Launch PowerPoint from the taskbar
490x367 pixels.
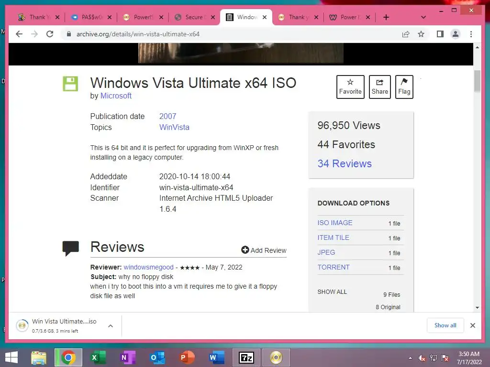point(187,357)
